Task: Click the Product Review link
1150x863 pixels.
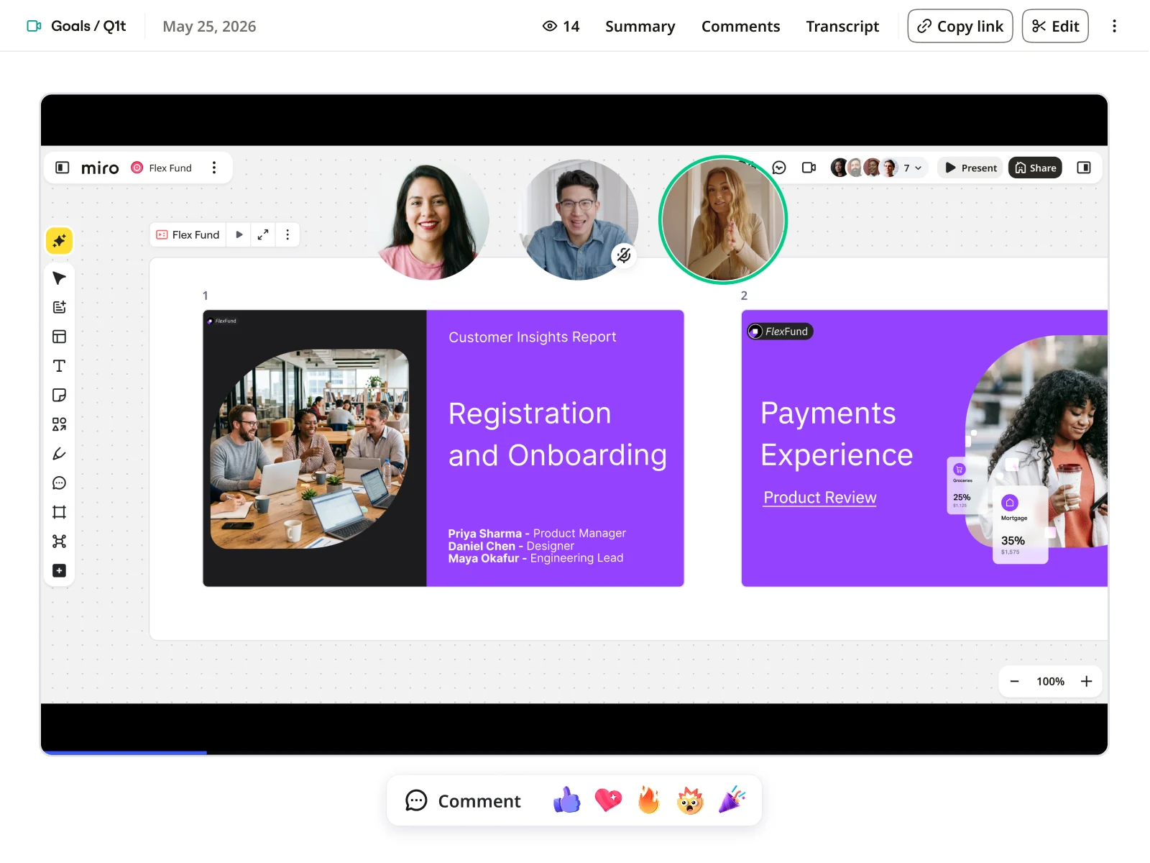Action: coord(820,498)
